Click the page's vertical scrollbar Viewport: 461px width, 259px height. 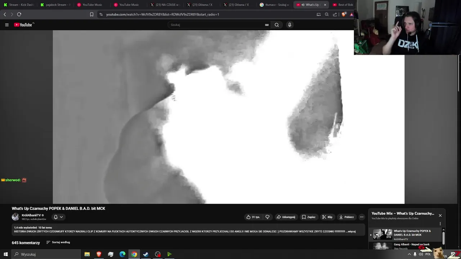459,74
